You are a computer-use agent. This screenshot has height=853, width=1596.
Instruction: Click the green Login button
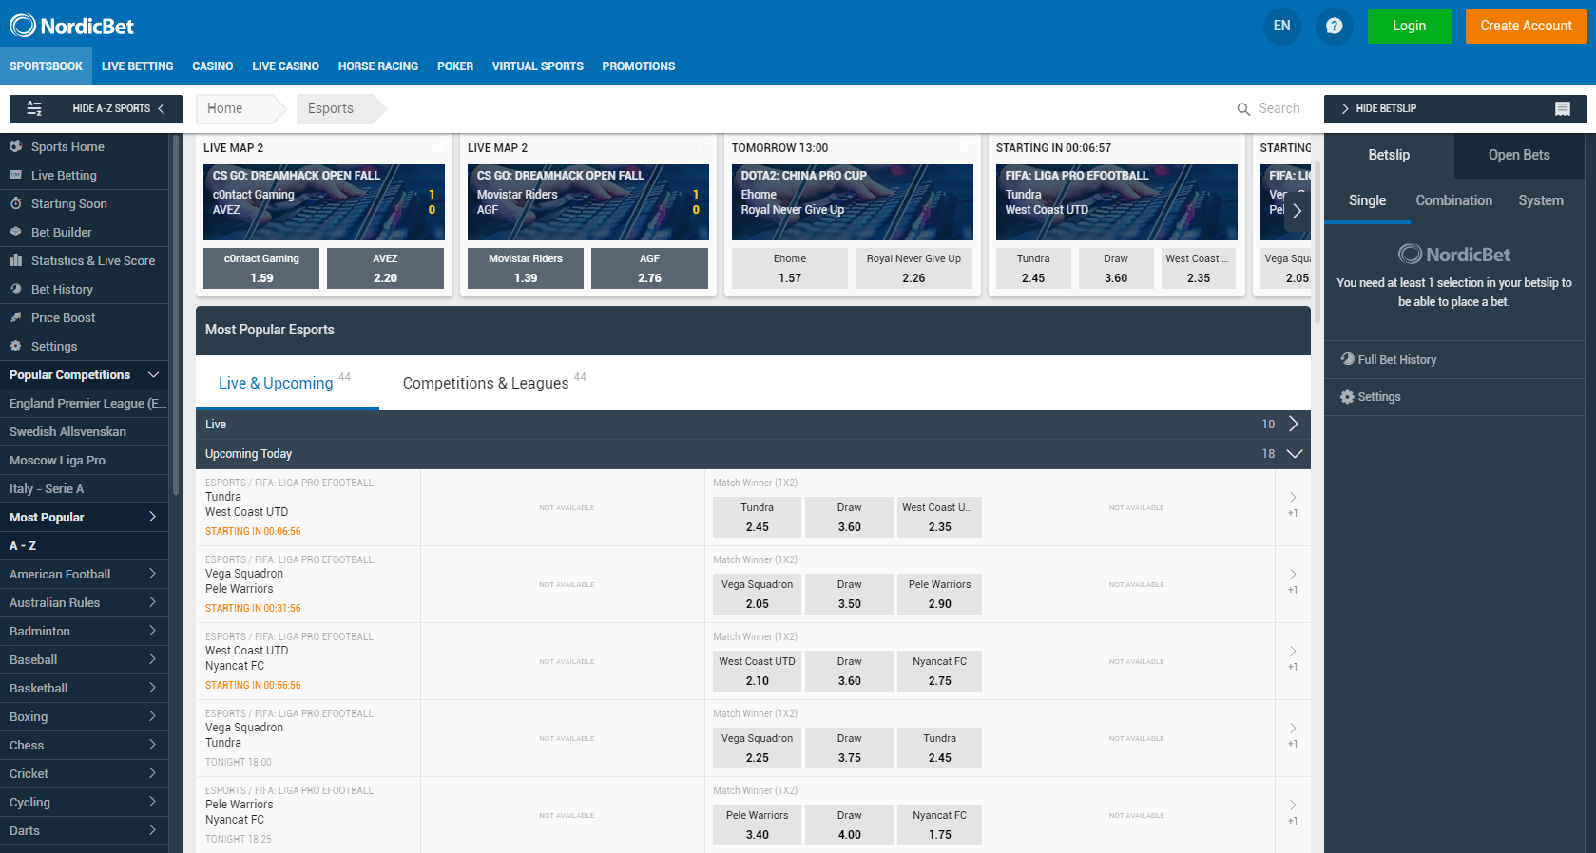pyautogui.click(x=1409, y=26)
